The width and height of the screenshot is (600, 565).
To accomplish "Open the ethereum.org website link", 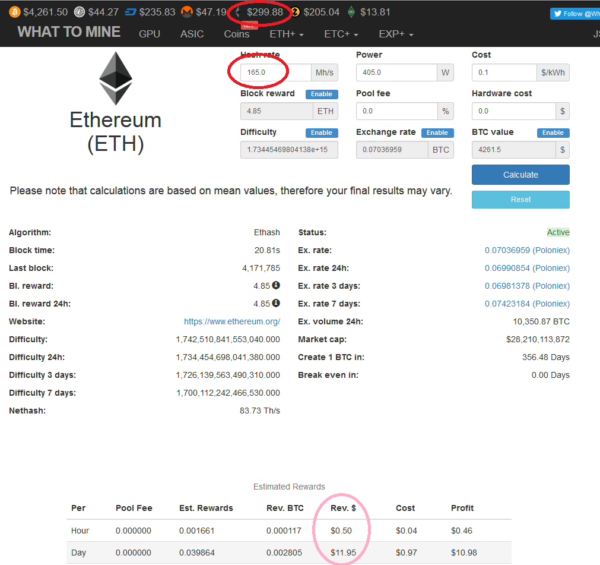I will tap(232, 321).
